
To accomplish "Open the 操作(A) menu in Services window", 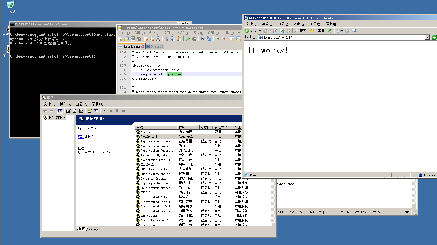I will (x=65, y=104).
